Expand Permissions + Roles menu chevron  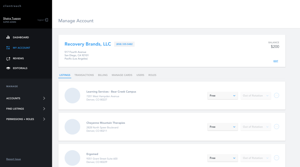[44, 119]
